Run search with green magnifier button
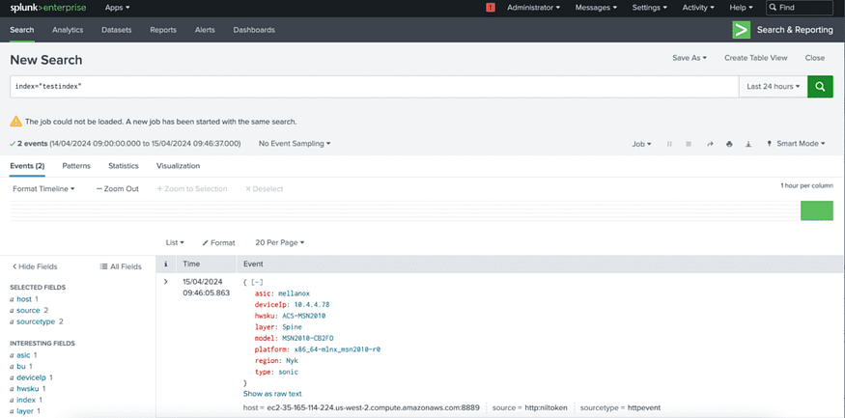Viewport: 845px width, 418px height. click(820, 86)
